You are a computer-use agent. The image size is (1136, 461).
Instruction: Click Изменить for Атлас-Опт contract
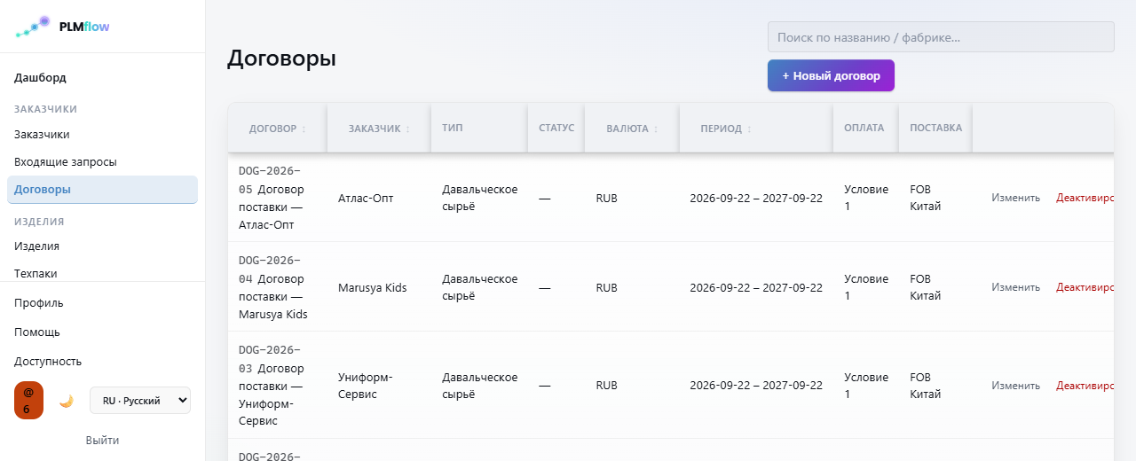(1015, 198)
